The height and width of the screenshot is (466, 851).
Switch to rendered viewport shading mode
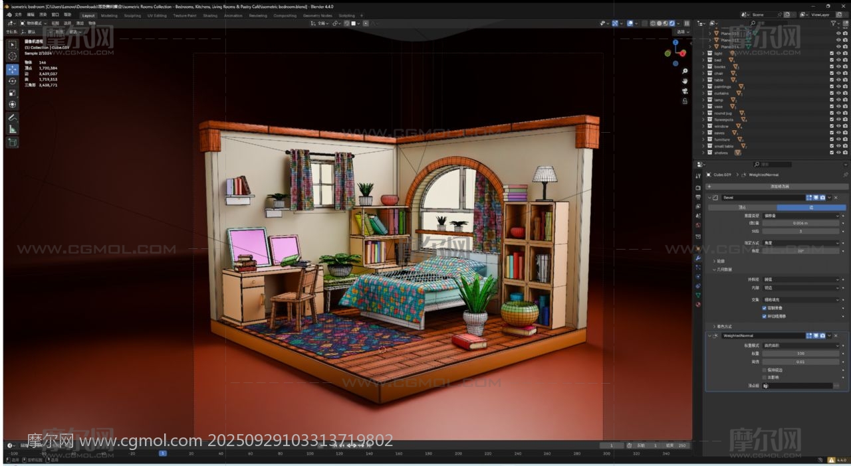click(670, 23)
